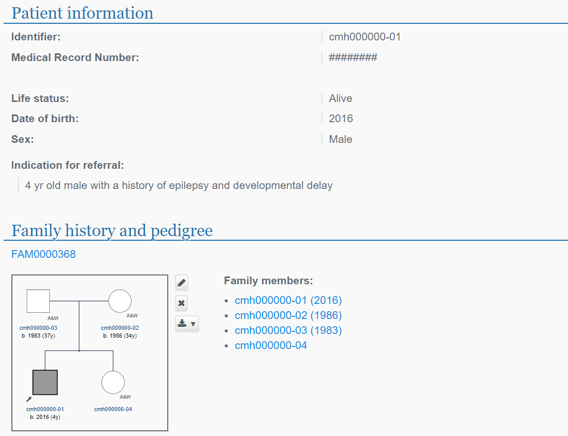Open family member cmh000000-02 (1986) link
568x436 pixels.
[288, 315]
